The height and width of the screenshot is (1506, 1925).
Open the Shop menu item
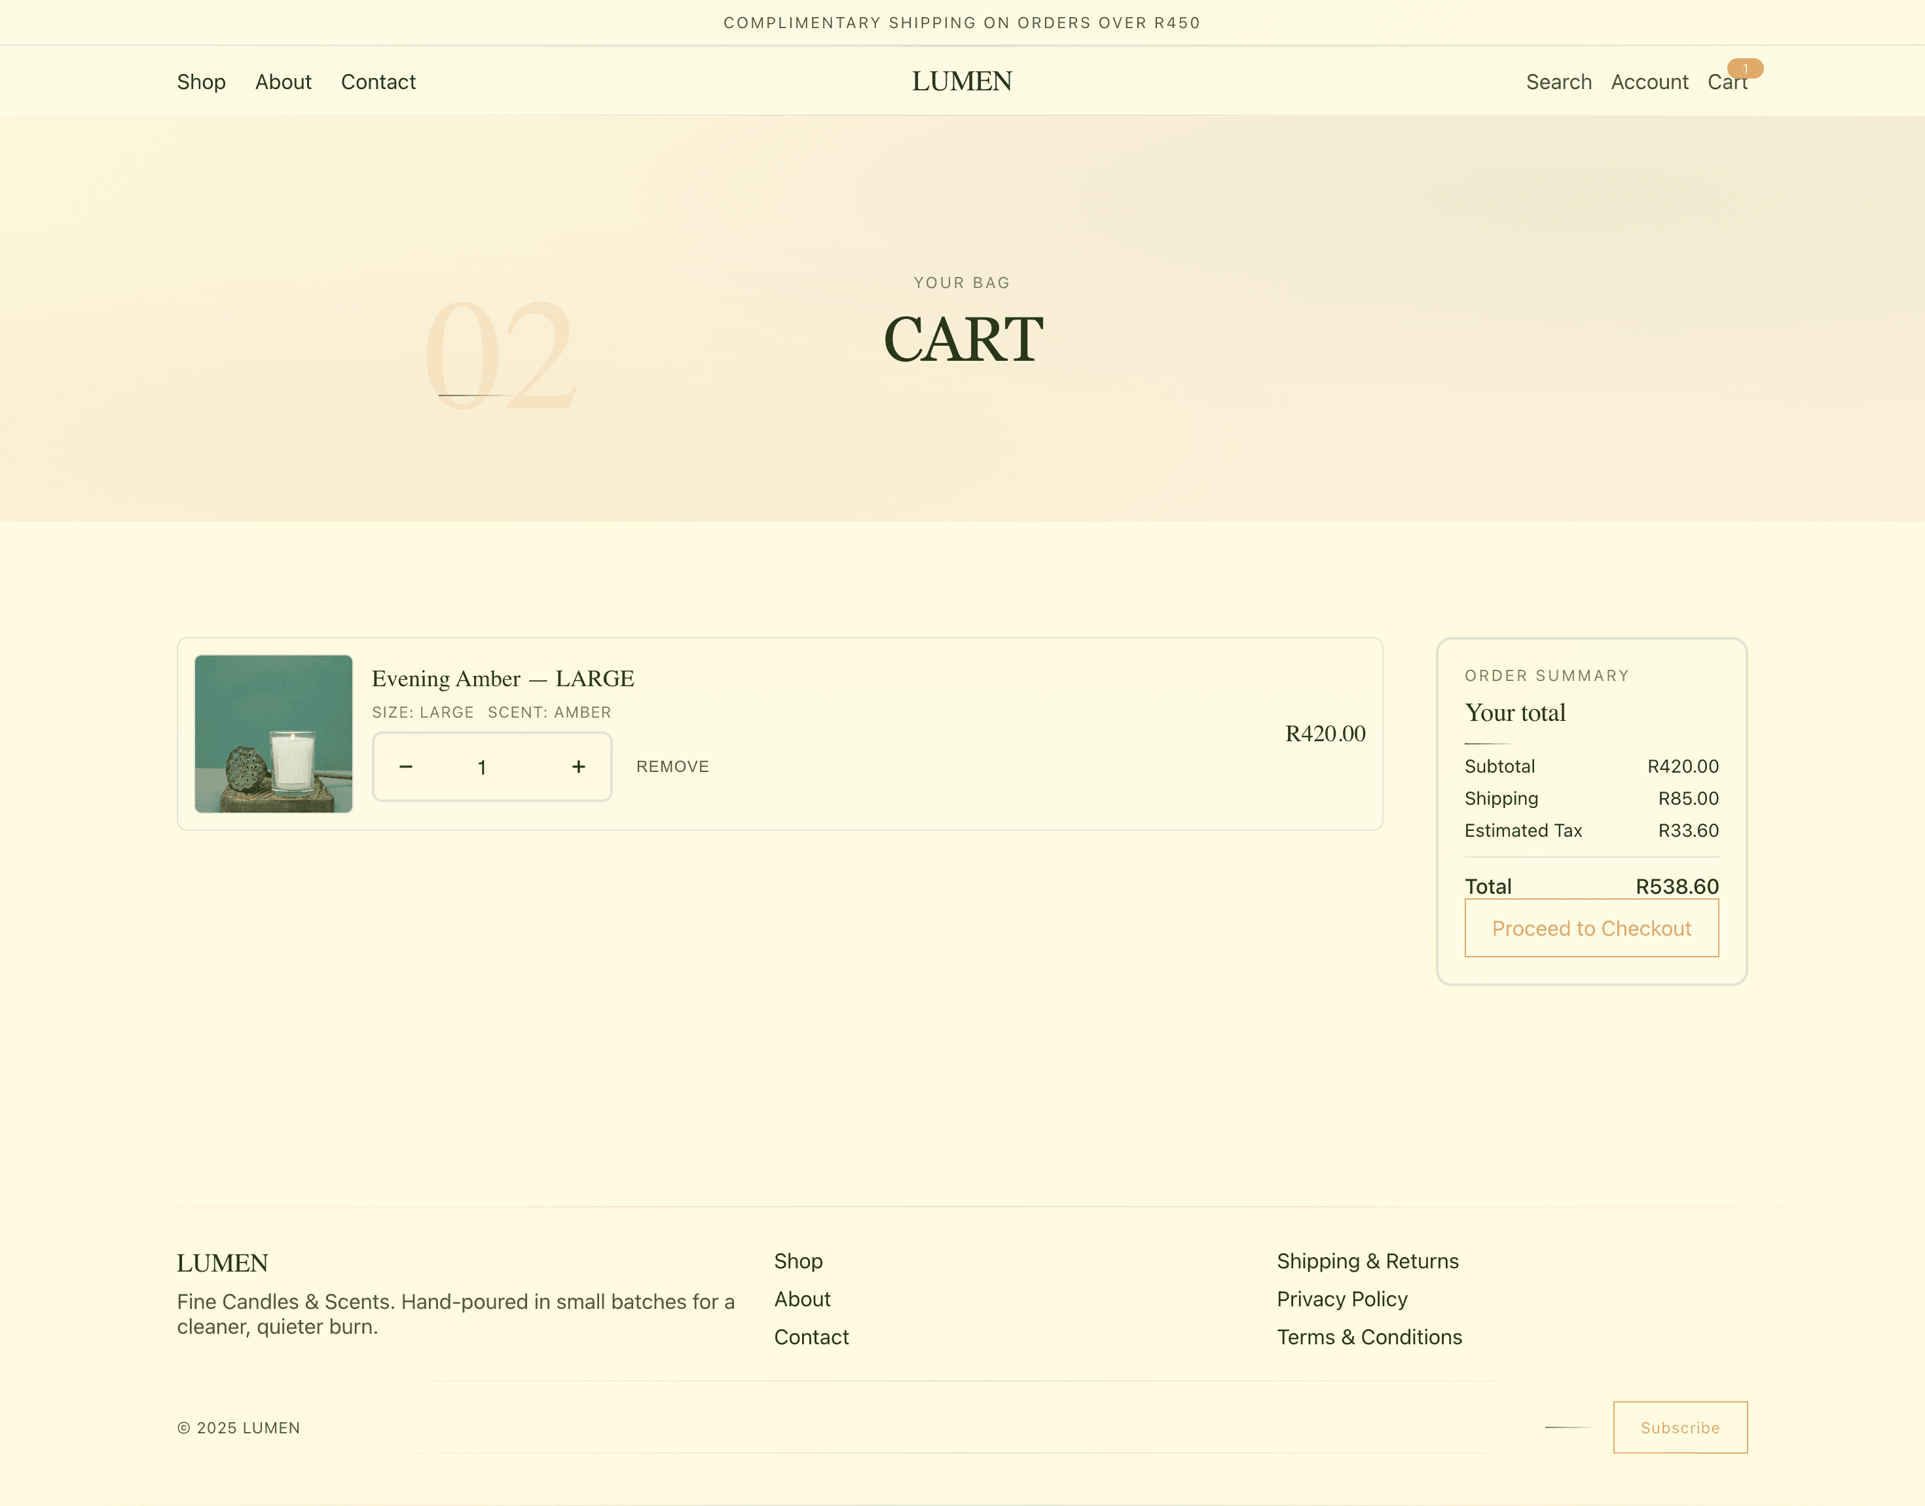[201, 81]
